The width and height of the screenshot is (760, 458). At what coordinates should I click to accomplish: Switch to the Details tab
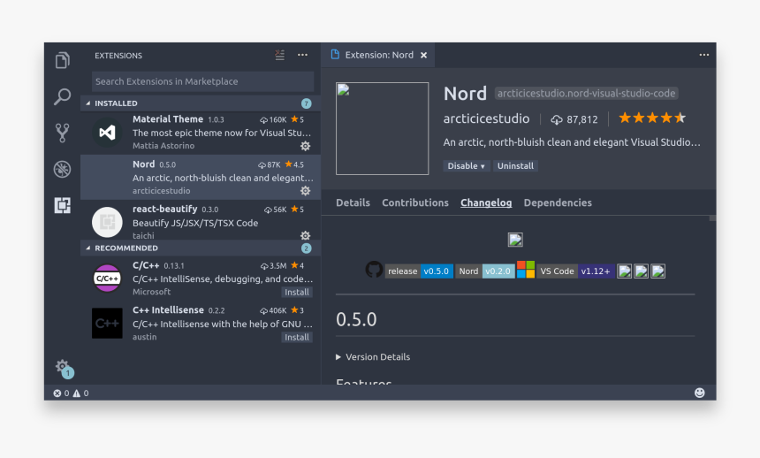click(x=353, y=202)
